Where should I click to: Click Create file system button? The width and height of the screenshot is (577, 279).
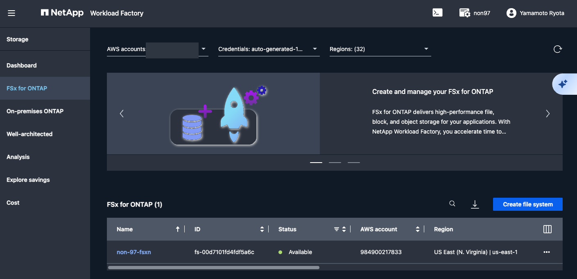click(528, 204)
